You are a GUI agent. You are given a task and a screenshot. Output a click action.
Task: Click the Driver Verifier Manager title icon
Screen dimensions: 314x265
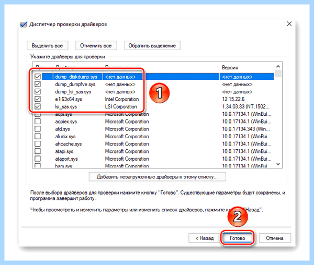click(24, 25)
